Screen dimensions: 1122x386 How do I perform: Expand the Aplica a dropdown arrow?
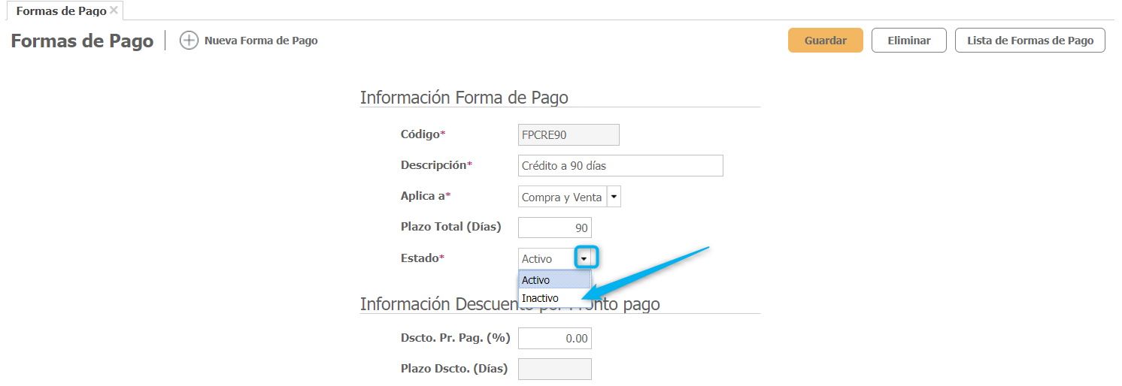[x=614, y=197]
